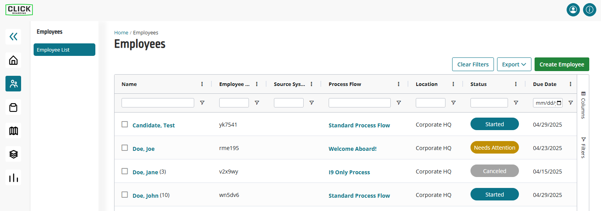
Task: Open the Process Flow column menu dots
Action: [x=399, y=84]
